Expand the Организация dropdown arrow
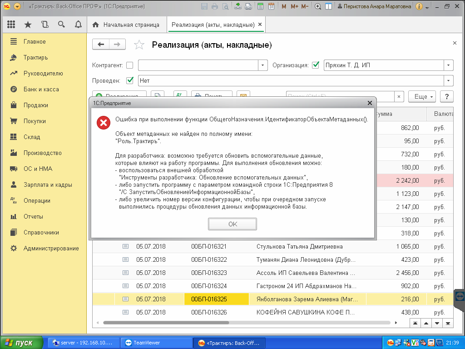The image size is (465, 349). click(x=449, y=65)
